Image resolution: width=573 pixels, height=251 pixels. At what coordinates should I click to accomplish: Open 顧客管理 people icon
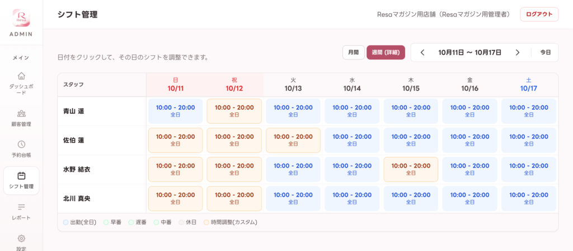21,113
